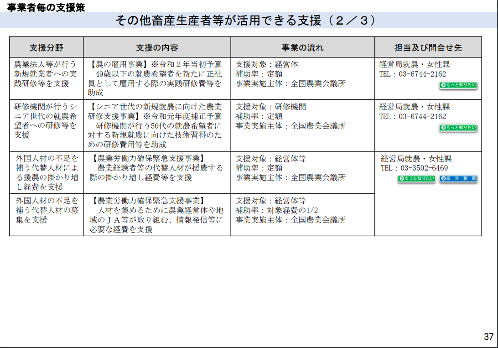The image size is (498, 348).
Task: Open the blue 紹介動画 button
Action: pos(458,178)
